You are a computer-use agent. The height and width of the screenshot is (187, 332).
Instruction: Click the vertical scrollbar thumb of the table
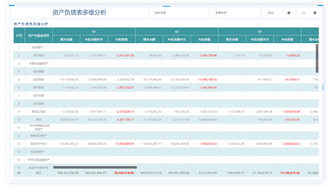tap(317, 58)
